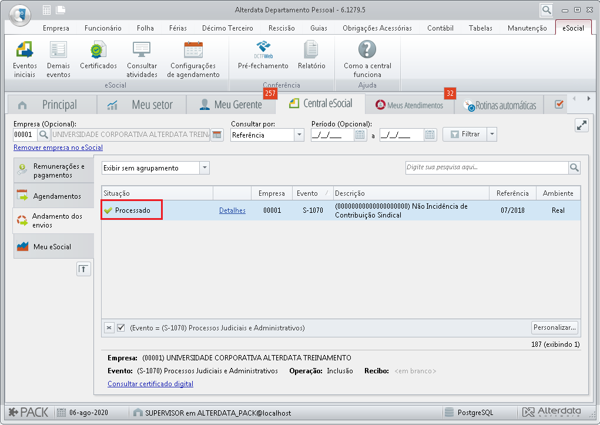Click the Referência column header

[513, 193]
